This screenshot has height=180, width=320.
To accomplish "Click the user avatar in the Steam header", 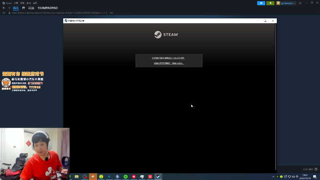I will 278,3.
